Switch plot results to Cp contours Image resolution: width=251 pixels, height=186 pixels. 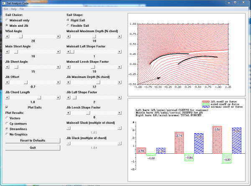pyautogui.click(x=7, y=124)
